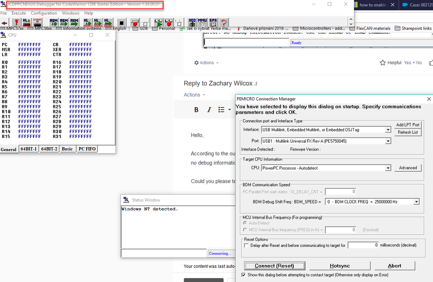Open the Execute menu

19,13
